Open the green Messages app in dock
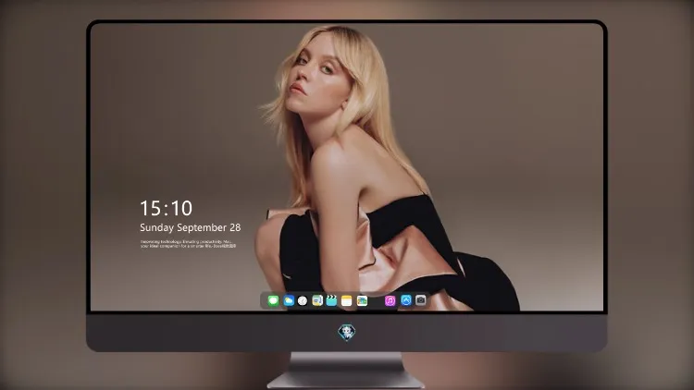Screen dimensions: 694x390 (x=273, y=300)
